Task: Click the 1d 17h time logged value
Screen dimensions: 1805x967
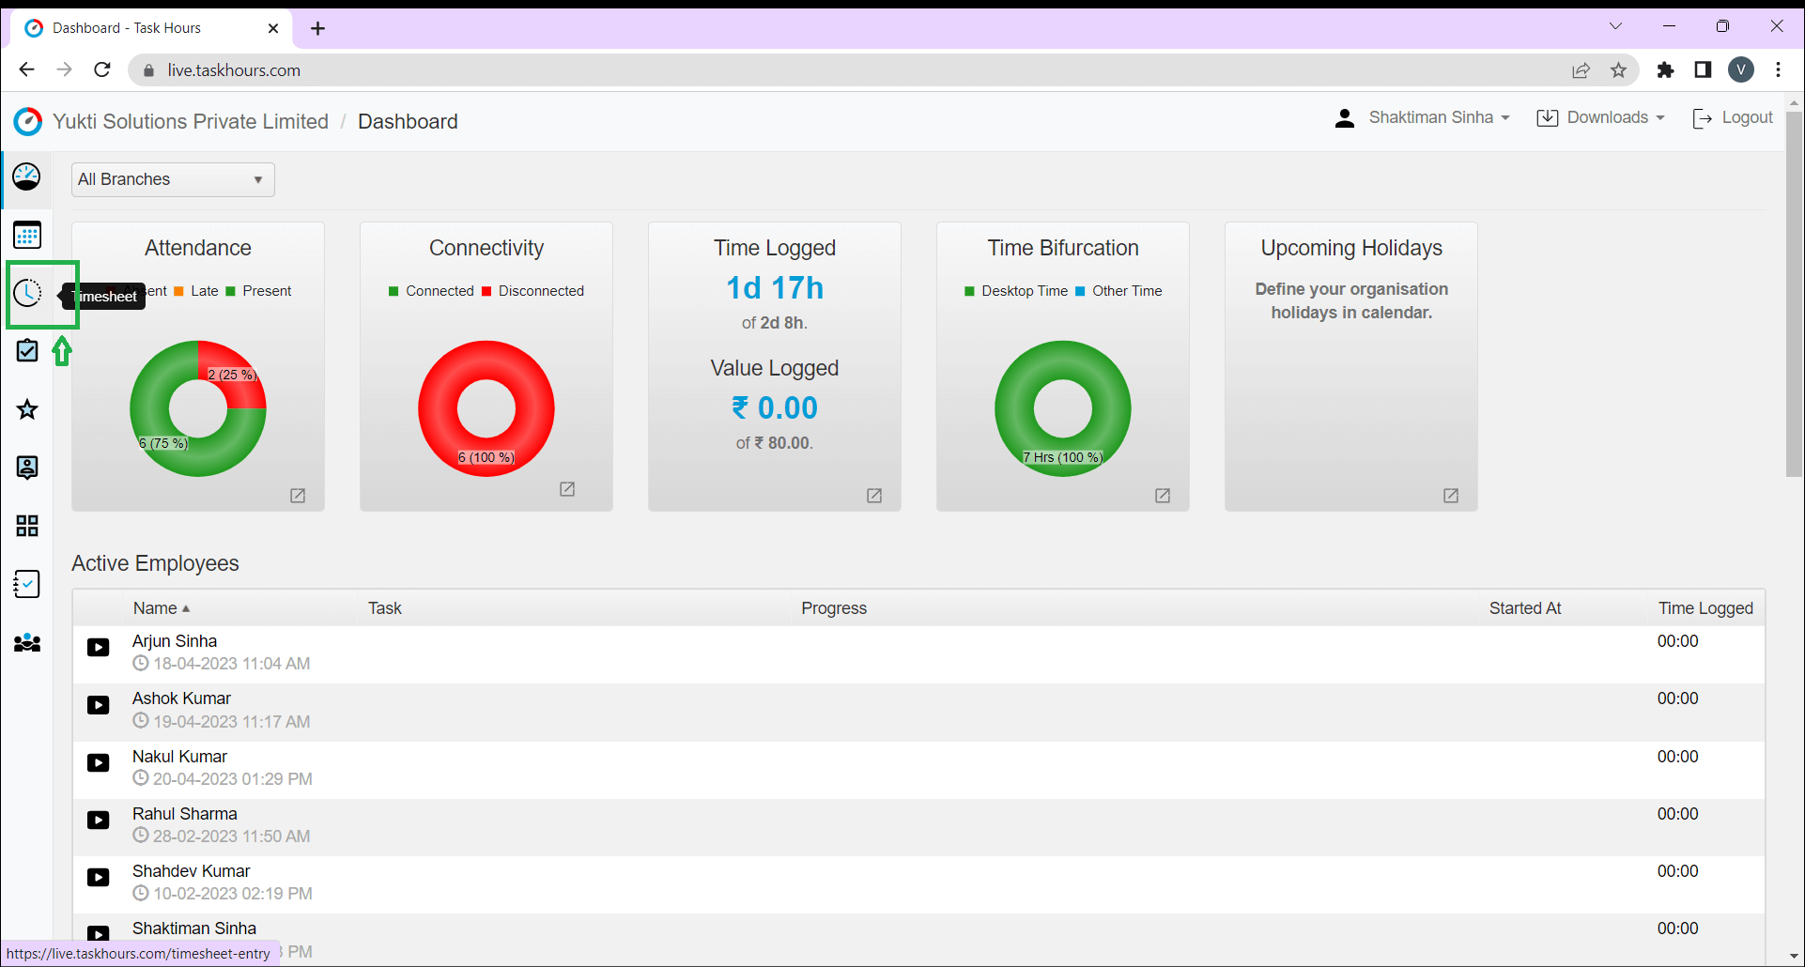Action: [775, 288]
